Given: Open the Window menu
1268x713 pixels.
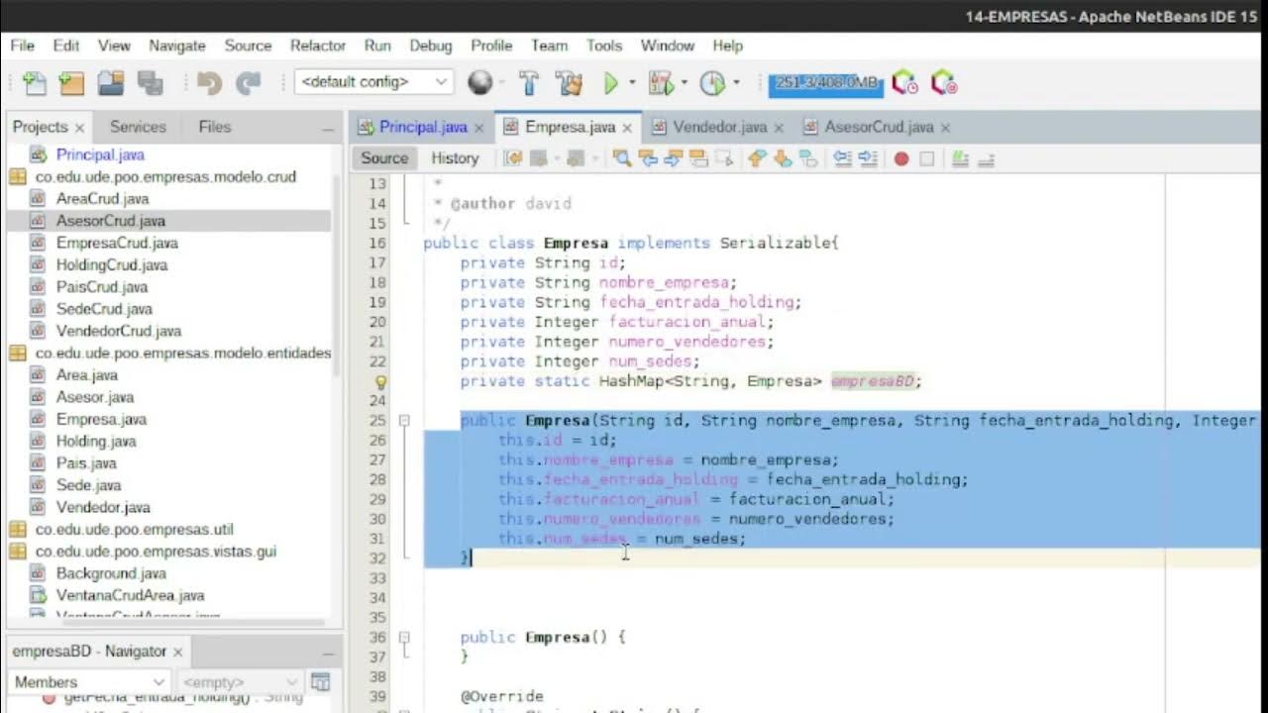Looking at the screenshot, I should tap(668, 46).
